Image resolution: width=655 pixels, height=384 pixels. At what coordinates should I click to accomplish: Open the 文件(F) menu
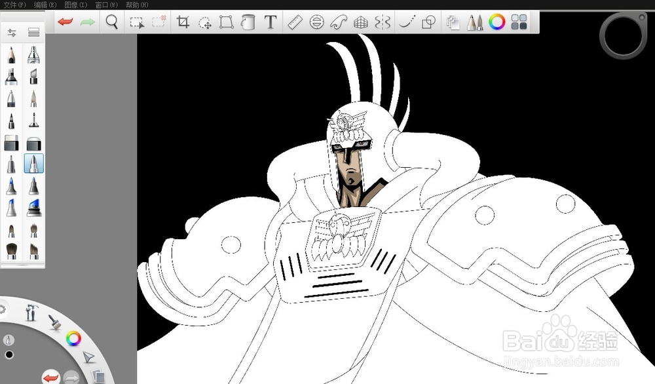coord(14,5)
